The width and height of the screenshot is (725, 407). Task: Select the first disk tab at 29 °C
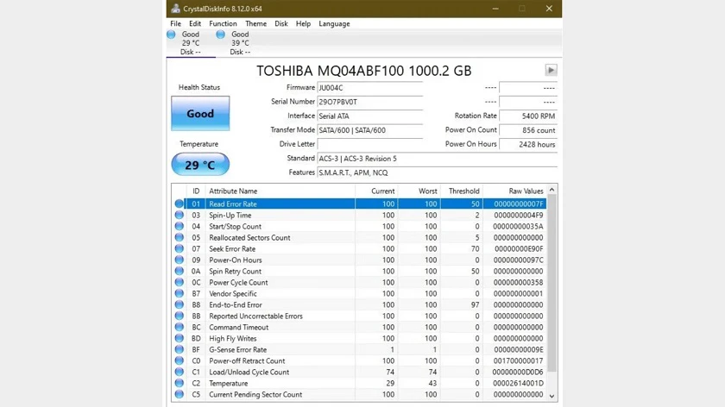pyautogui.click(x=191, y=43)
